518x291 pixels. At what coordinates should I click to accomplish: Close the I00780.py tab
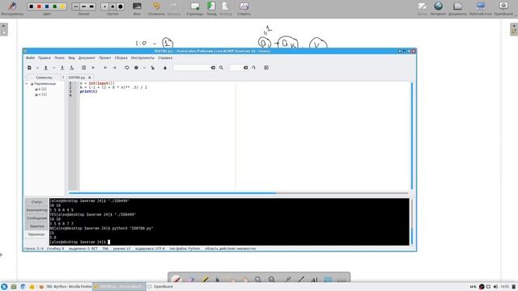click(x=90, y=78)
